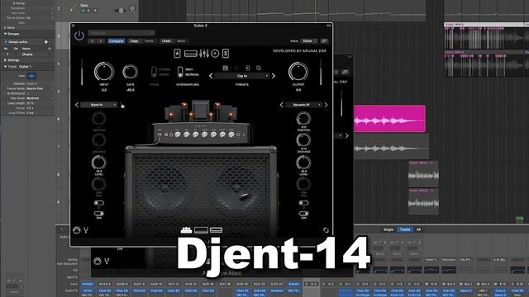The width and height of the screenshot is (529, 297).
Task: Switch mixer view to Tracks
Action: (x=404, y=229)
